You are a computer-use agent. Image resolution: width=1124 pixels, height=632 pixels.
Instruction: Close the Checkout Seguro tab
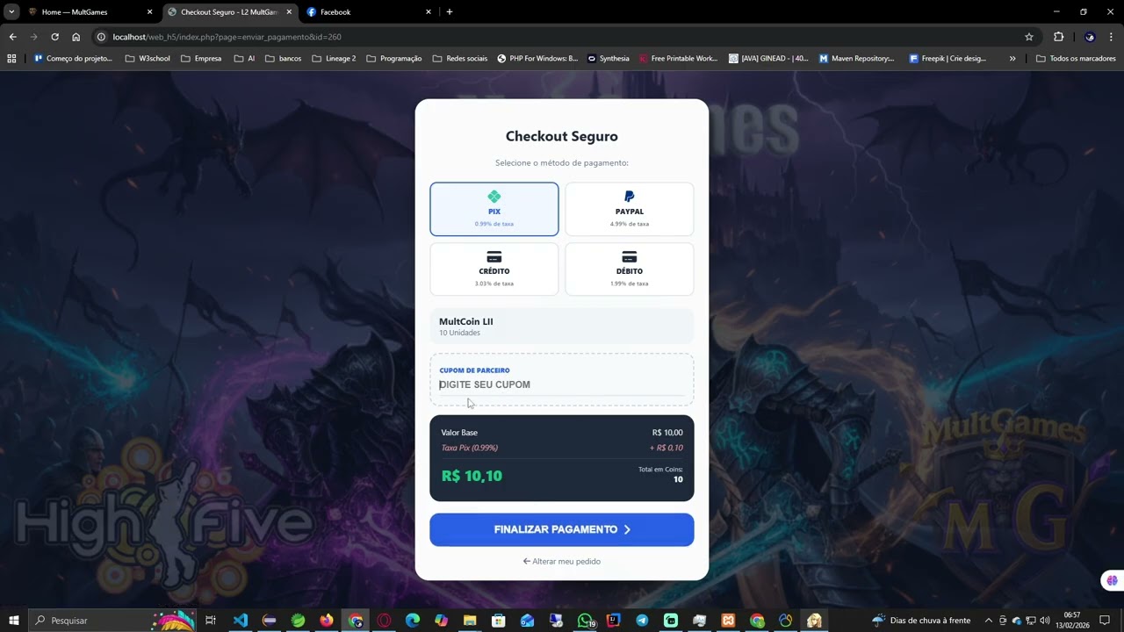coord(289,12)
